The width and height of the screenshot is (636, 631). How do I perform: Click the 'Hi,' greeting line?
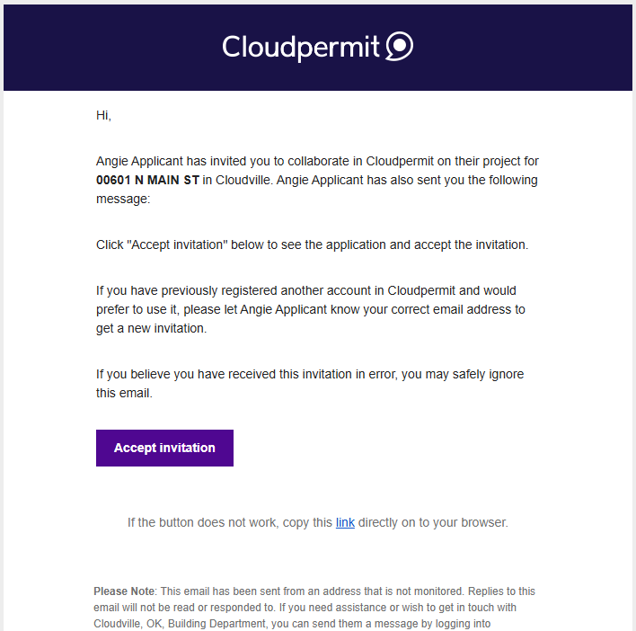pyautogui.click(x=103, y=115)
